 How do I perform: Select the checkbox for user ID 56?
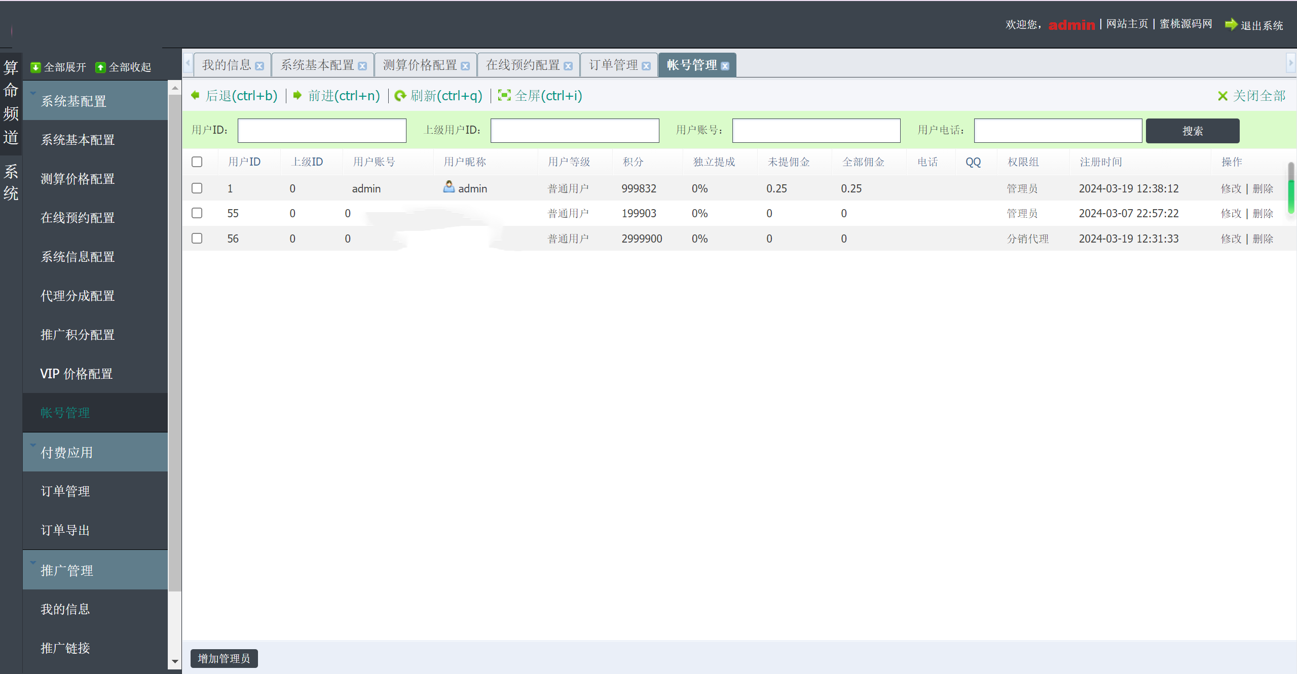pos(197,239)
